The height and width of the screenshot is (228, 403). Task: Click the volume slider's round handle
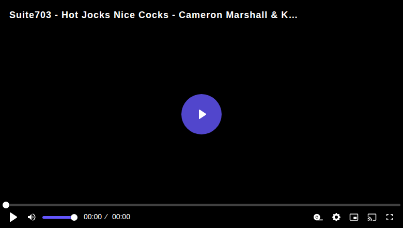(74, 218)
